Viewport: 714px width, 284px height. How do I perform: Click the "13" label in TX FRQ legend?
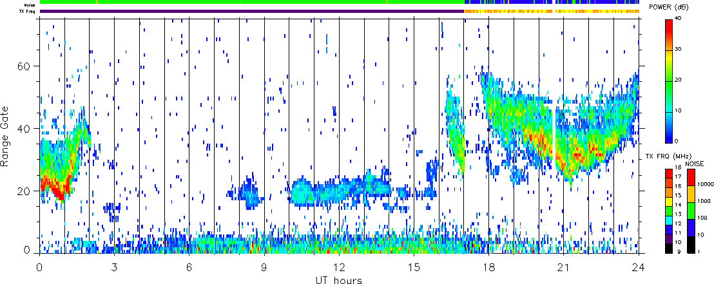tap(679, 214)
